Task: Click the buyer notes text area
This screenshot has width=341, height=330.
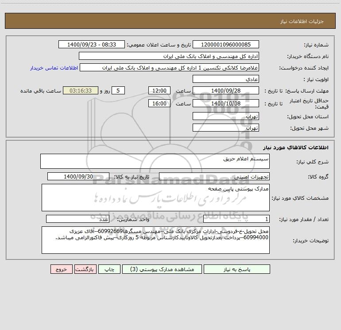Action: pos(155,240)
